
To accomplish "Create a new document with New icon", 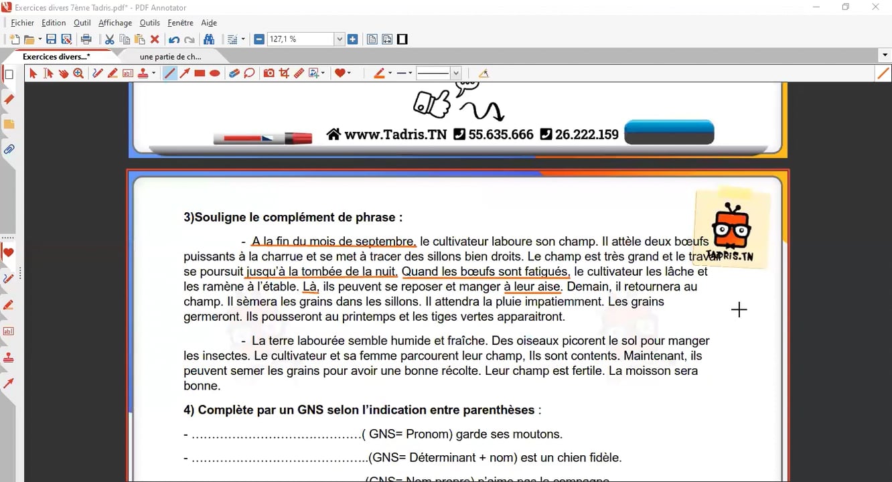I will click(14, 39).
